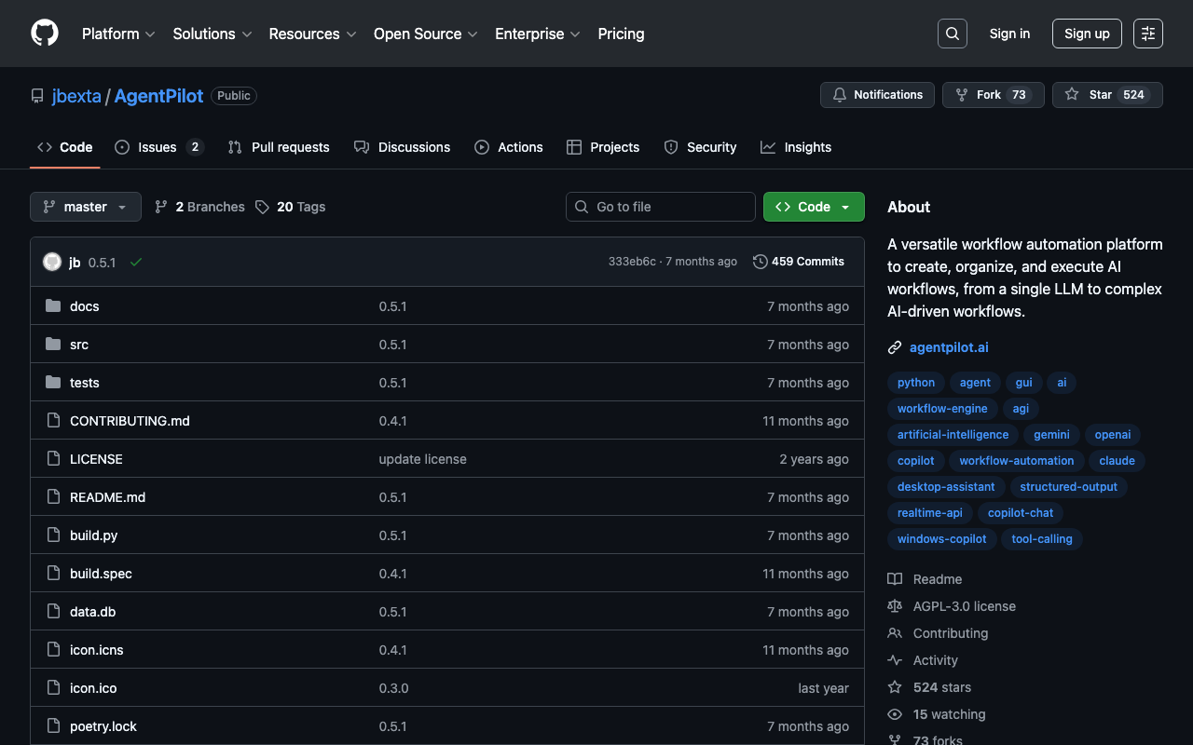Click the GitHub logo icon
Screen dimensions: 1193x745
(45, 34)
